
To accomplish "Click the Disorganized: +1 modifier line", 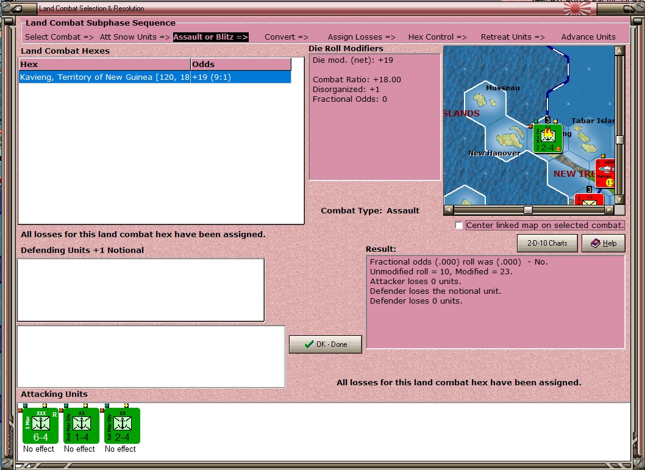I will tap(346, 89).
